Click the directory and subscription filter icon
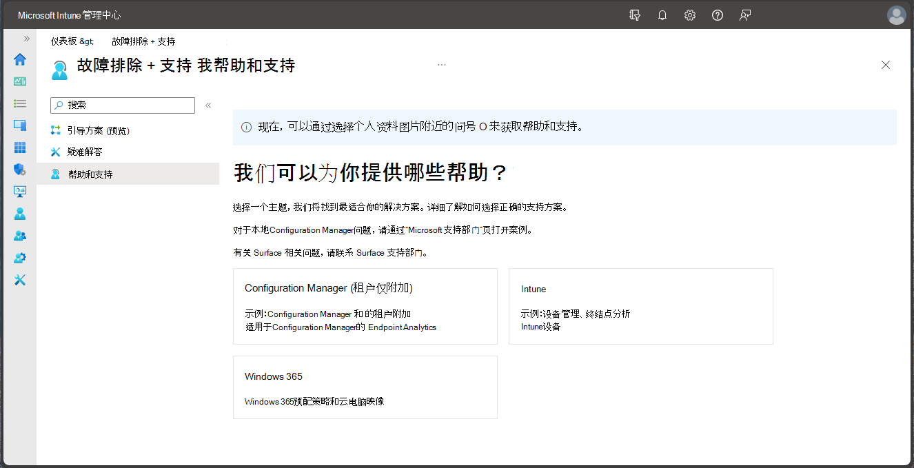914x468 pixels. [x=635, y=15]
